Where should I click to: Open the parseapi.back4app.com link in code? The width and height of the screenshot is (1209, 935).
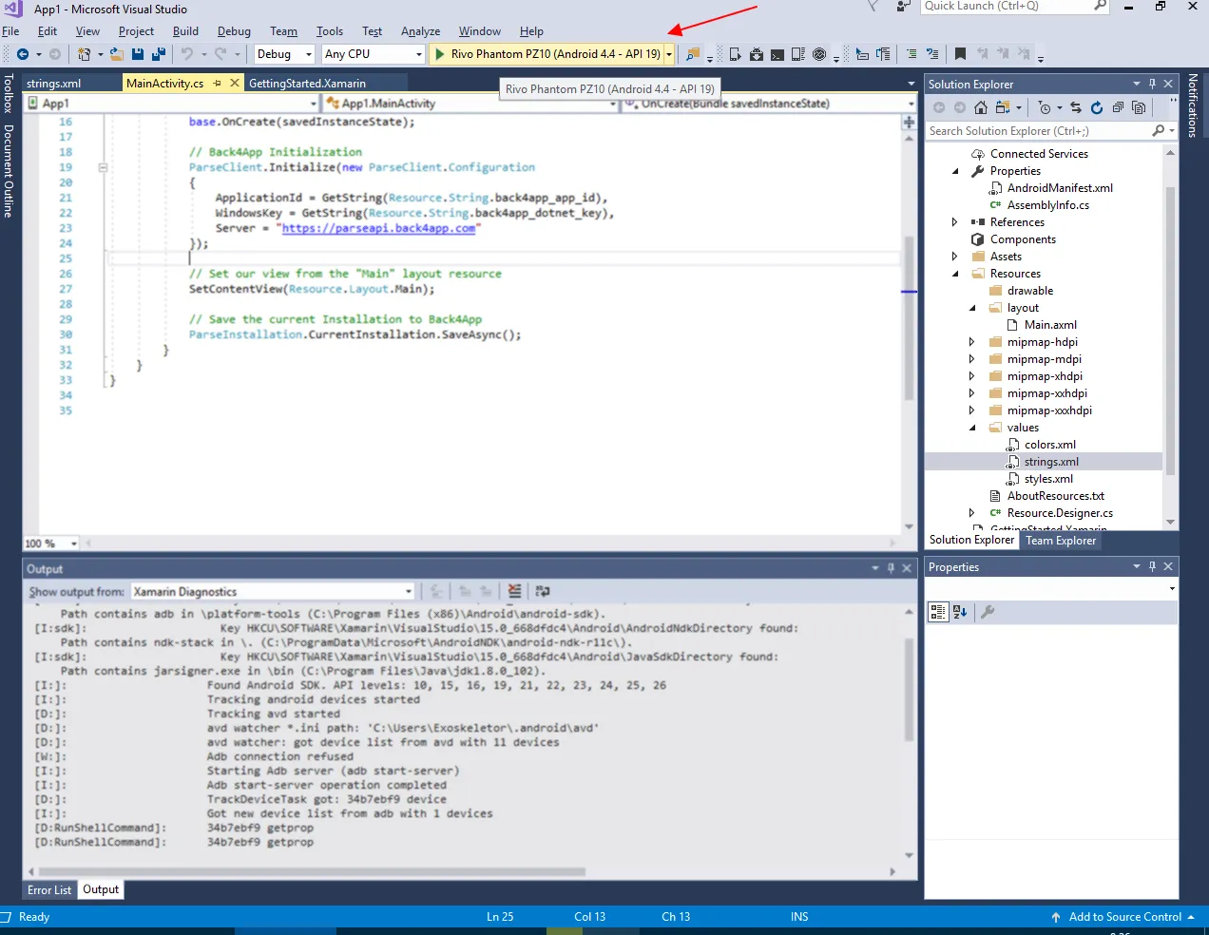378,228
